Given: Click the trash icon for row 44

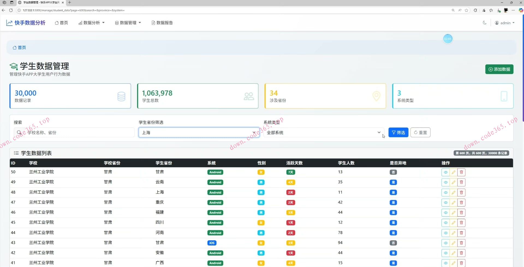Looking at the screenshot, I should (461, 233).
